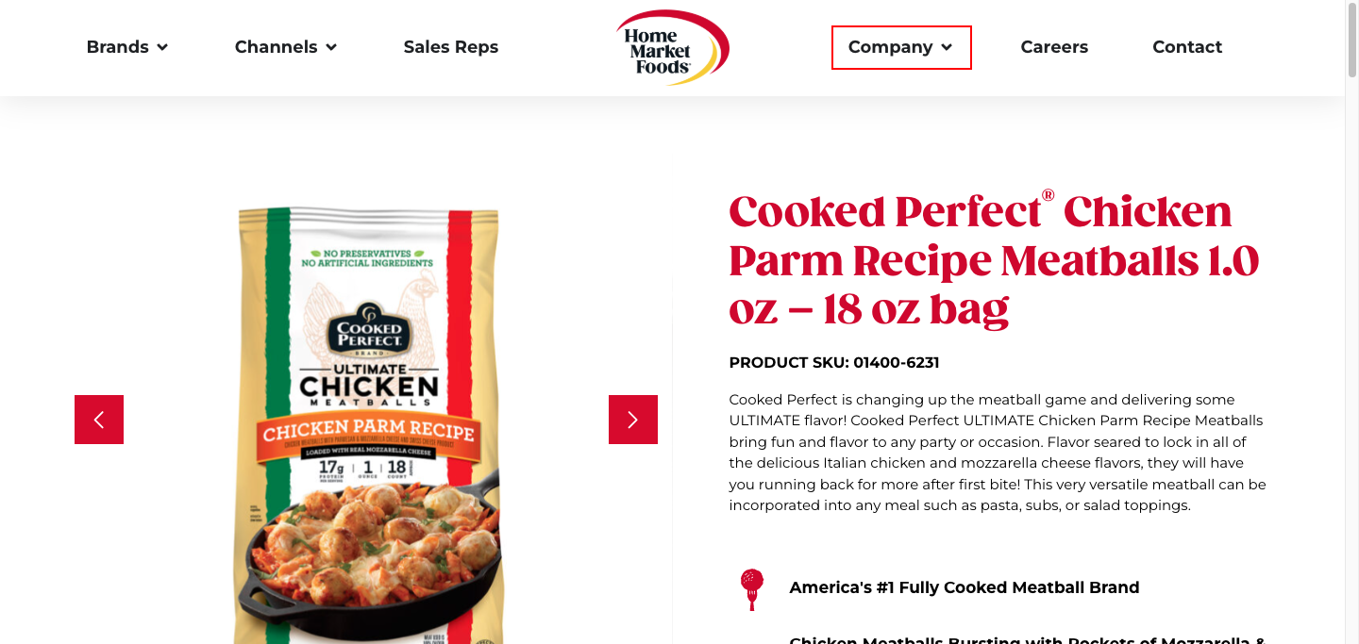This screenshot has height=644, width=1359.
Task: Click the chicken meatballs bag image
Action: tap(367, 424)
